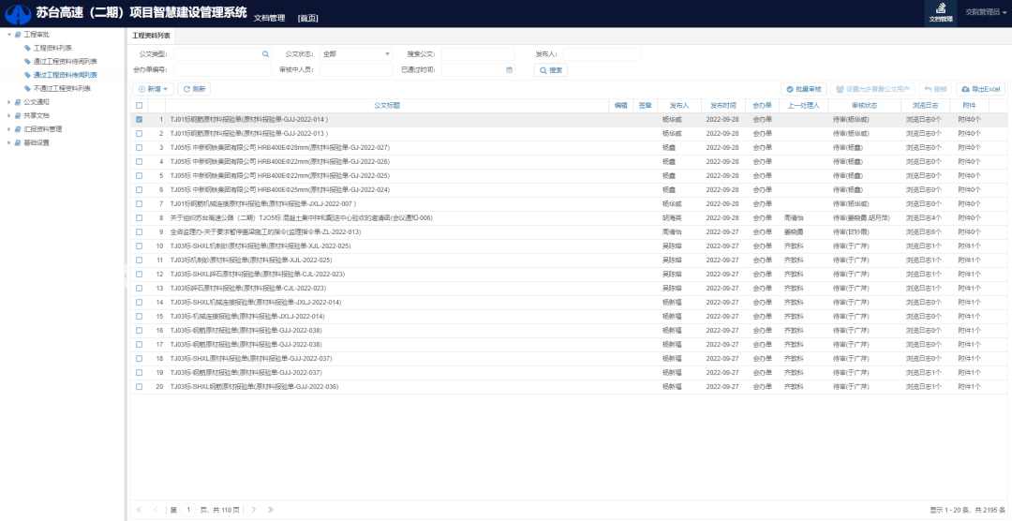Uncheck row 1 checkbox GJJ-2022-014
1012x521 pixels.
(140, 119)
